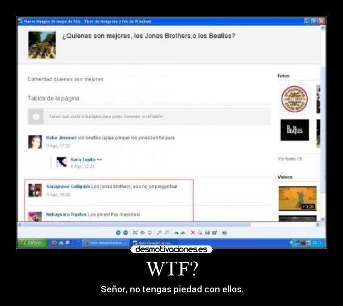Start the slide show from viewer toolbar
This screenshot has height=306, width=343.
point(150,233)
